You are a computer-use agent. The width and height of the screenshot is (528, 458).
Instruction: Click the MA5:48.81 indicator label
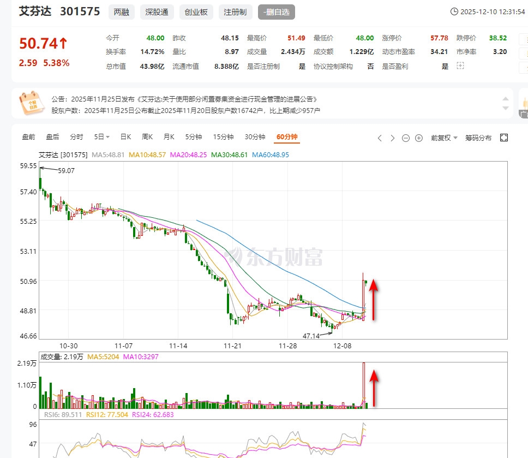tap(108, 154)
